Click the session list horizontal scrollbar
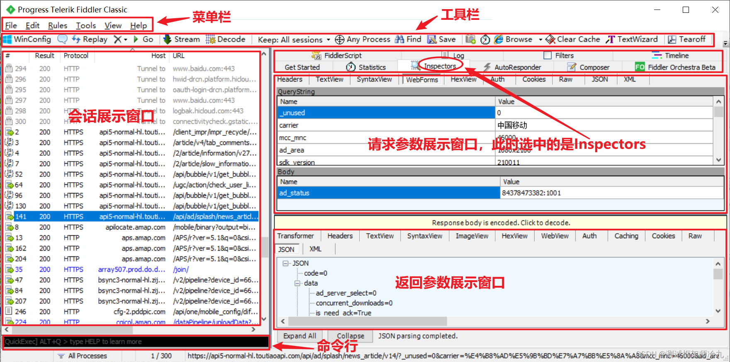This screenshot has height=362, width=730. 73,330
